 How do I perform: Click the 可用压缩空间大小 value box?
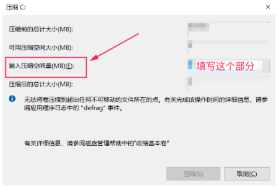point(228,47)
